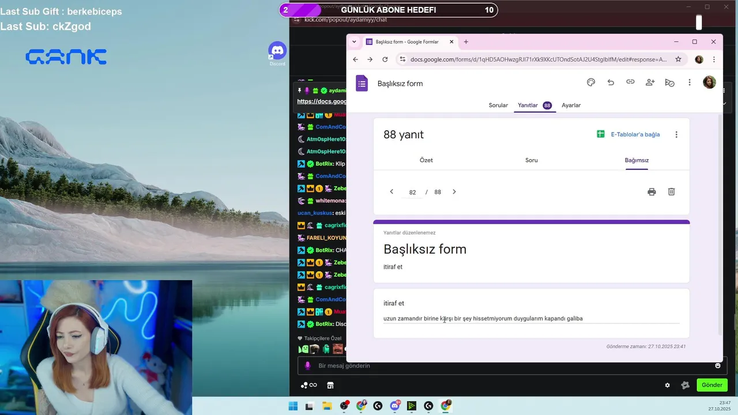738x415 pixels.
Task: Click the Başlıksız form title in header
Action: [x=400, y=84]
